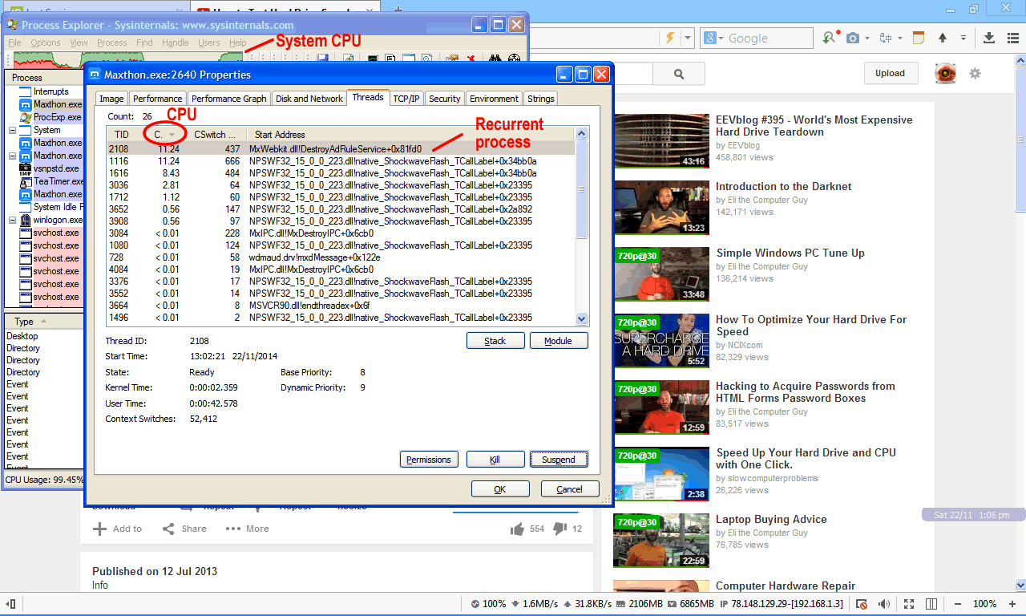
Task: Take a snapshot with the camera icon
Action: click(853, 38)
